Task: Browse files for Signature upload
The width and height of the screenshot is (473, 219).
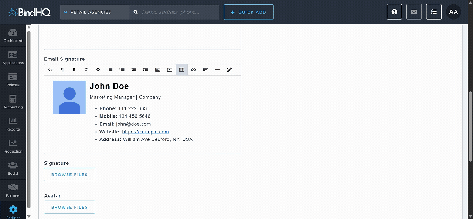Action: coord(69,175)
